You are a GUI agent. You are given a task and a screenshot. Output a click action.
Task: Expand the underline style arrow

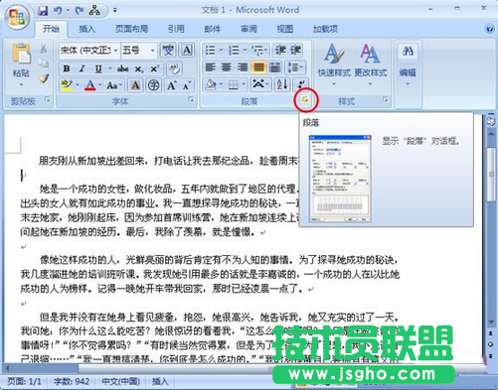tap(109, 68)
